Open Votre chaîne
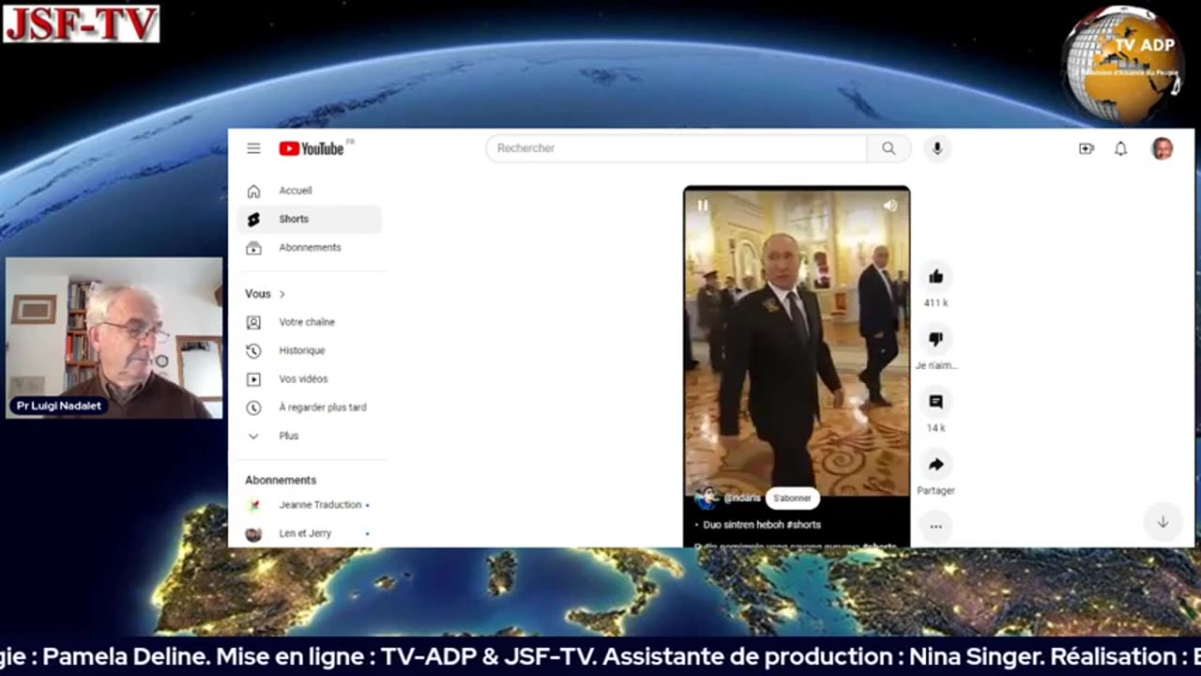1201x676 pixels. (310, 322)
